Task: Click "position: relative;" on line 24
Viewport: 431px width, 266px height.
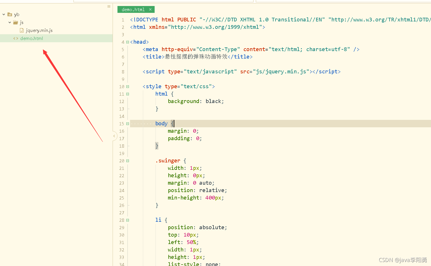Action: [197, 190]
